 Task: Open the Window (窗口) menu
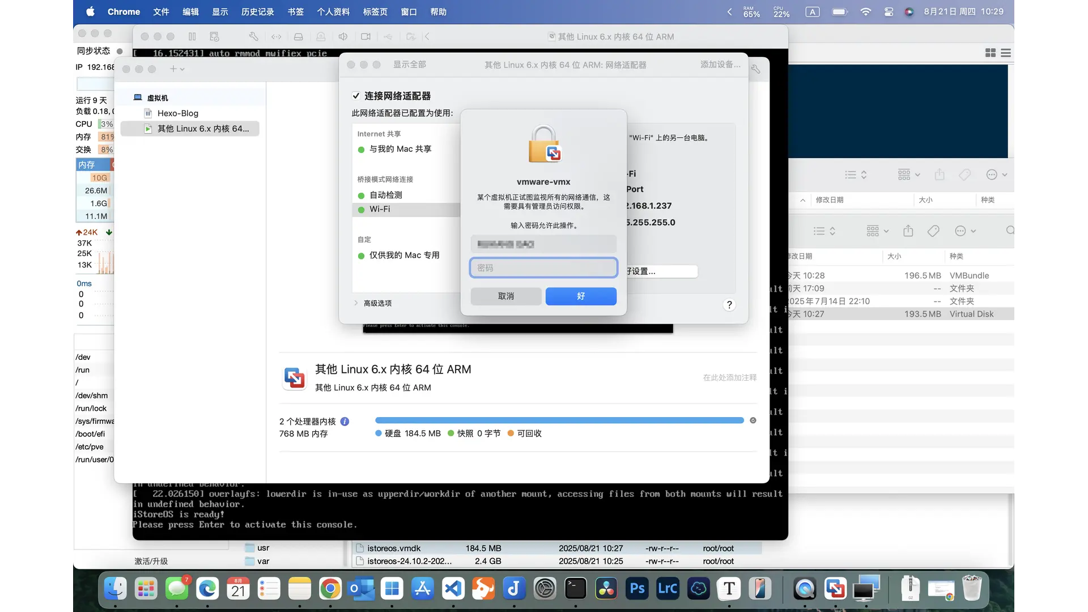(x=409, y=12)
